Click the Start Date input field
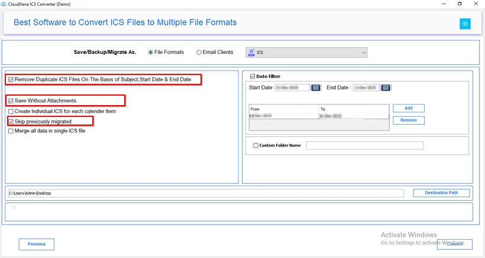The image size is (485, 258). (292, 87)
